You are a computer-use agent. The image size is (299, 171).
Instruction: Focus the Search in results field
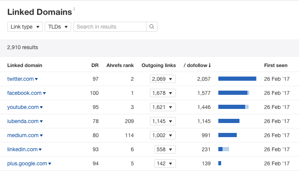[110, 27]
